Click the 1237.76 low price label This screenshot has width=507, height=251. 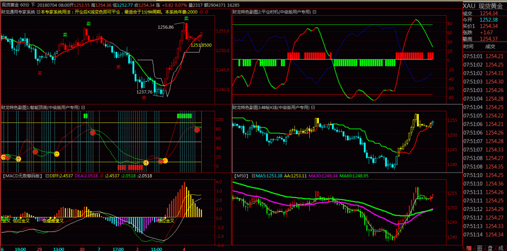[144, 92]
